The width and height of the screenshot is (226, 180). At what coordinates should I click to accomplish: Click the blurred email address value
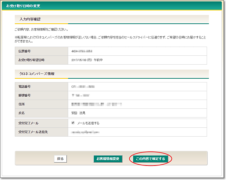click(85, 132)
